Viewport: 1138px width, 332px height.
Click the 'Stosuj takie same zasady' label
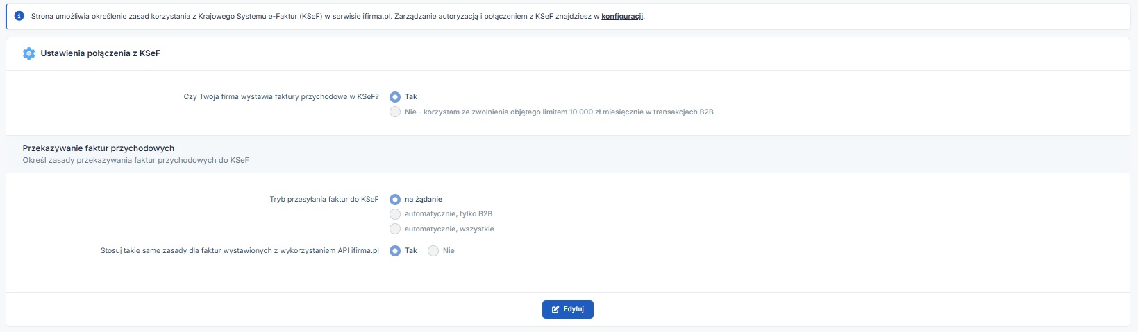click(x=240, y=251)
